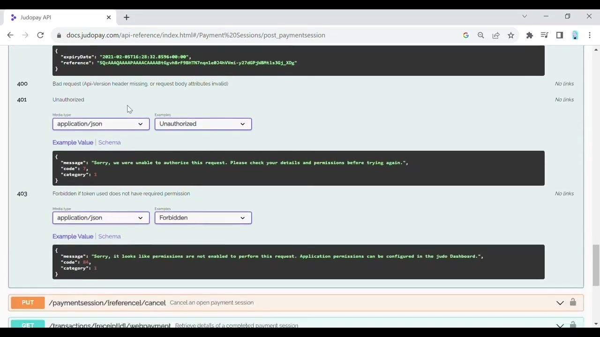Viewport: 600px width, 337px height.
Task: Click the browser forward arrow
Action: coord(25,35)
